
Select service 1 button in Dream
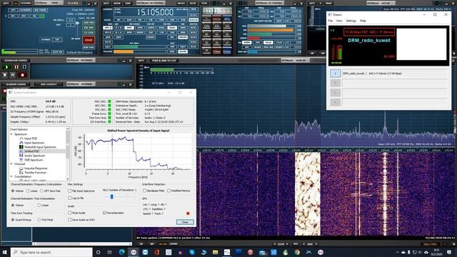point(335,74)
